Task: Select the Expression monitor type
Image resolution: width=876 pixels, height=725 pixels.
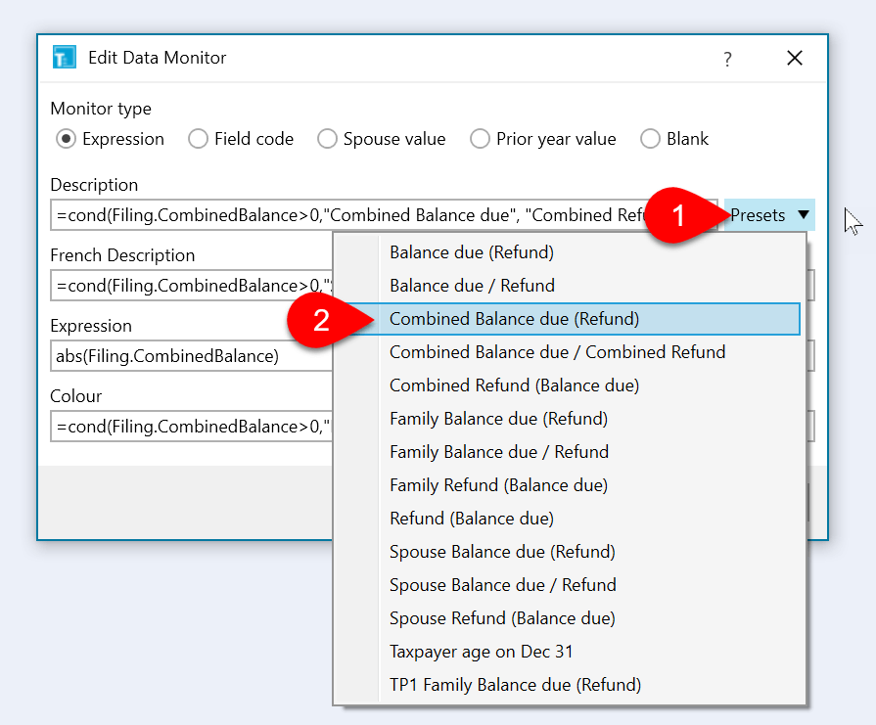Action: 110,139
